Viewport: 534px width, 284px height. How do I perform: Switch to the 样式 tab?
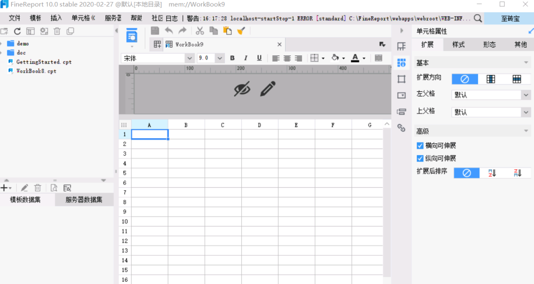point(458,44)
